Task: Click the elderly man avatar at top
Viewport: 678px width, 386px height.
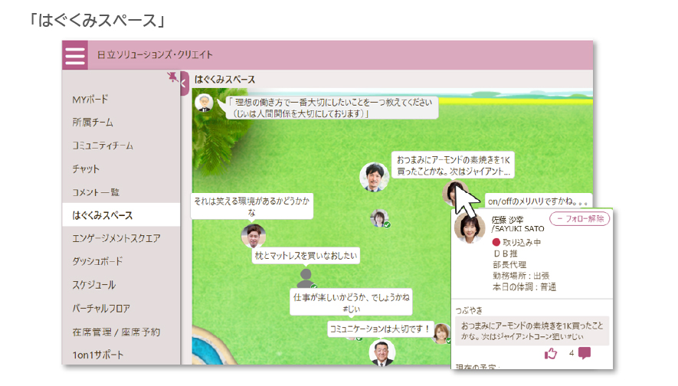Action: [x=204, y=103]
